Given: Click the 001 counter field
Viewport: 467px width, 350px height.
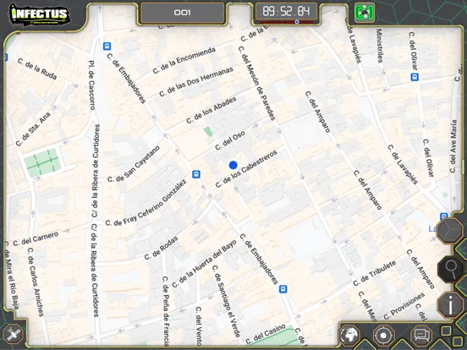Looking at the screenshot, I should [x=182, y=13].
